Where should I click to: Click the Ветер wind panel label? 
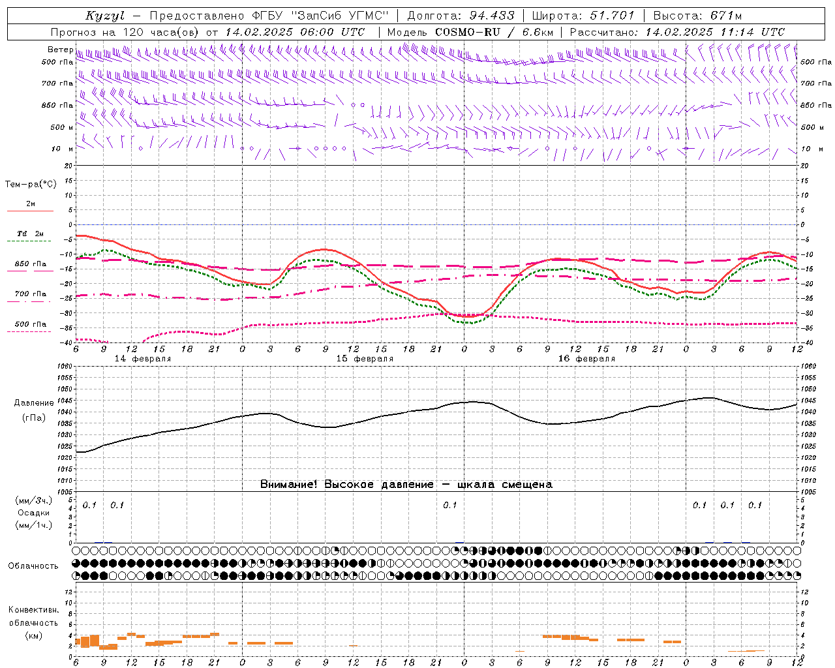tap(60, 50)
